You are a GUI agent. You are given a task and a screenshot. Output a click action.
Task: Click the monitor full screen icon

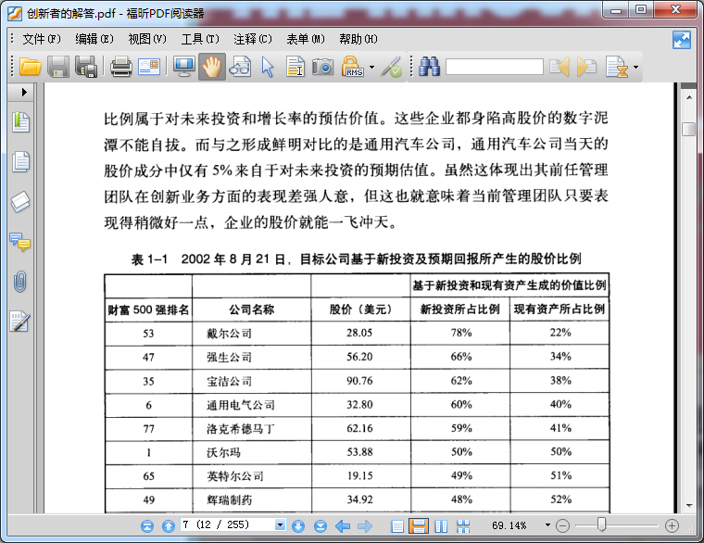[x=184, y=67]
